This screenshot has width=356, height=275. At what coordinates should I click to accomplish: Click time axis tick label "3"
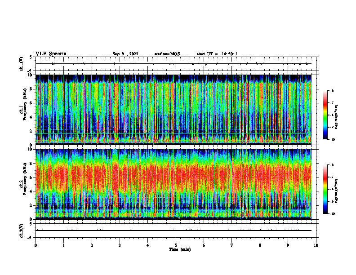[x=120, y=245]
